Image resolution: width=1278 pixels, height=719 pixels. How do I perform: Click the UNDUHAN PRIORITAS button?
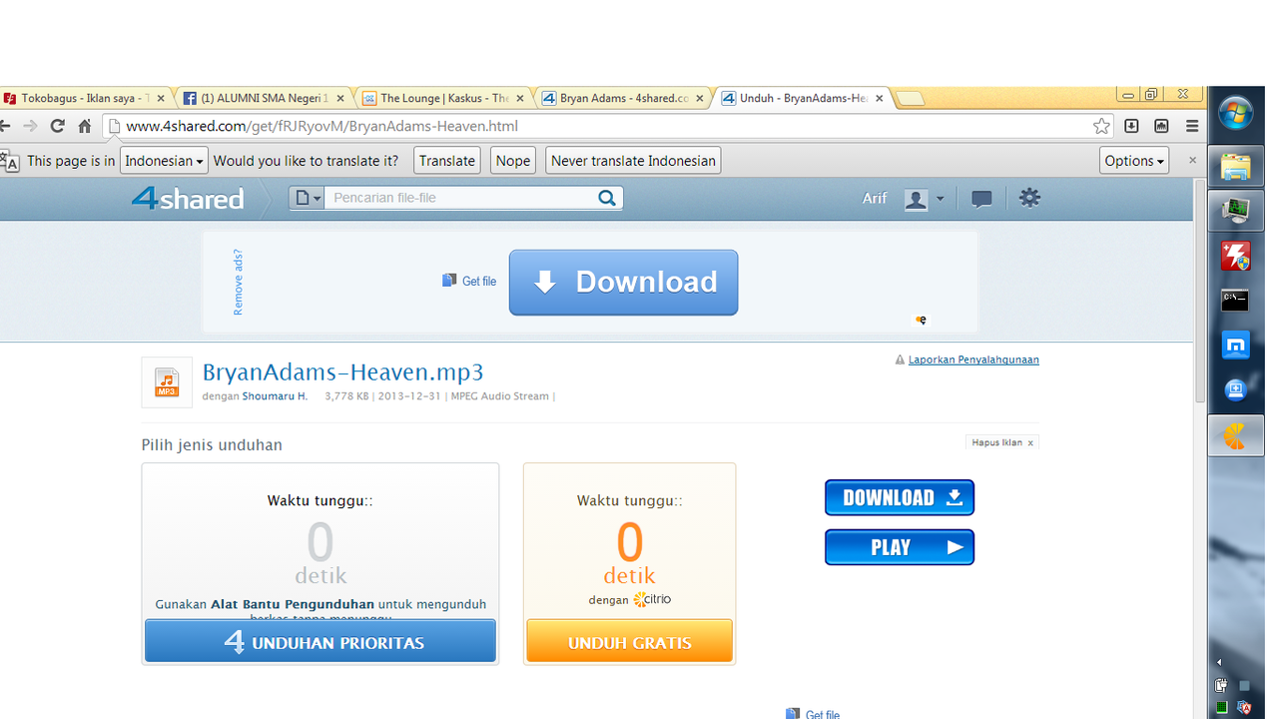coord(320,641)
